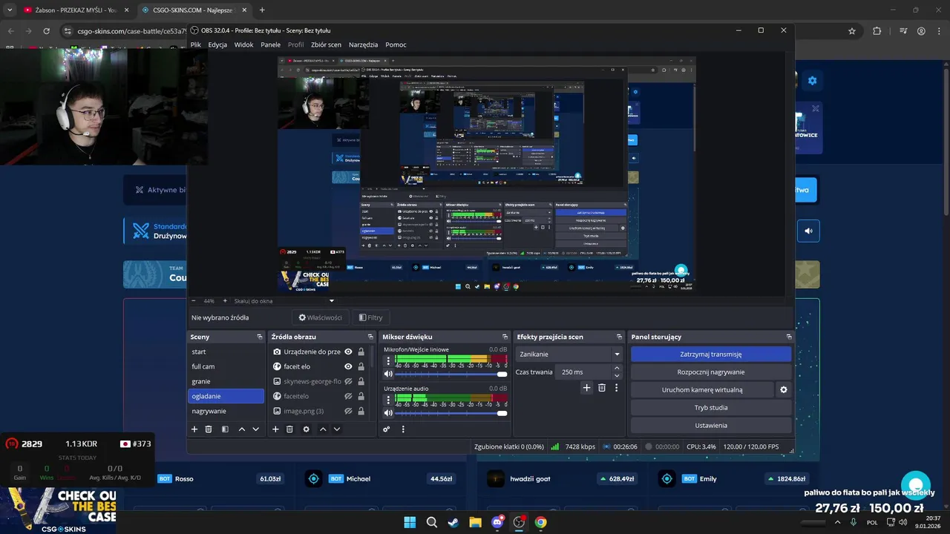
Task: Show skynews-george-flo source eye
Action: [348, 381]
